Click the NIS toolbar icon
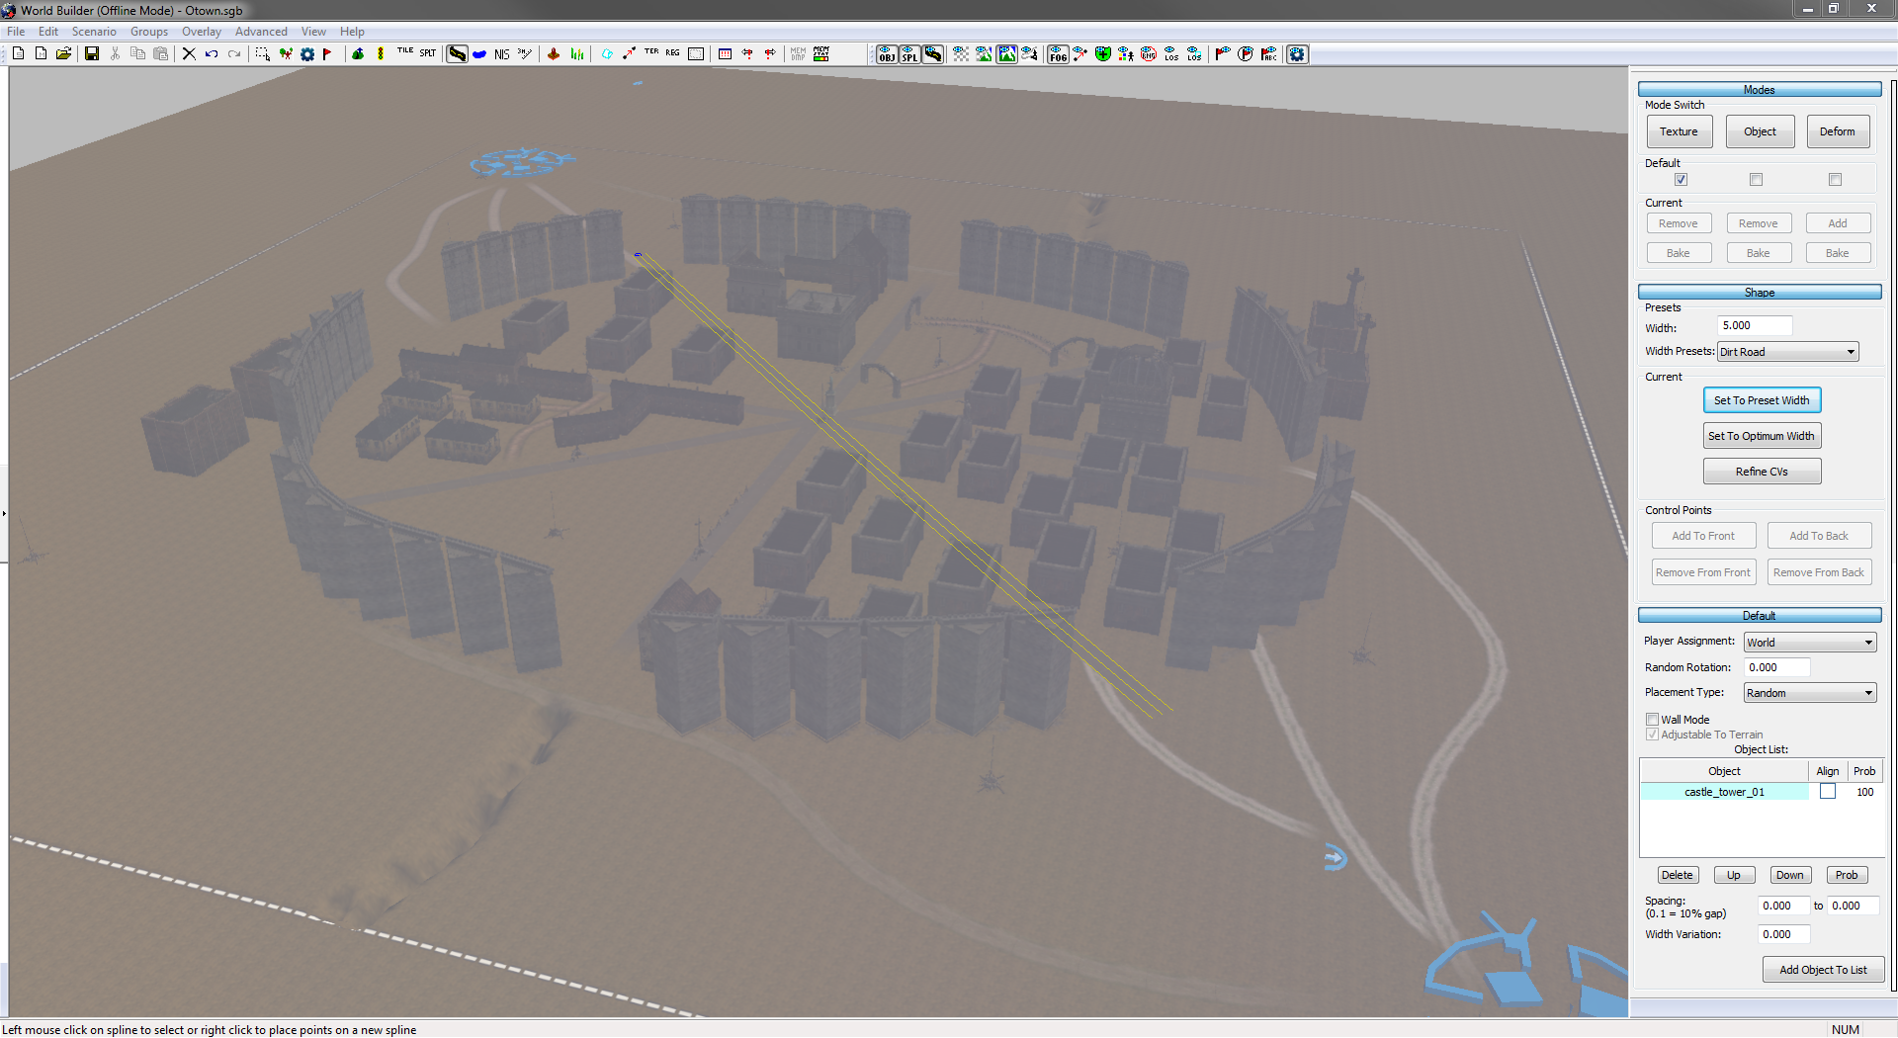The height and width of the screenshot is (1038, 1898). (x=502, y=53)
